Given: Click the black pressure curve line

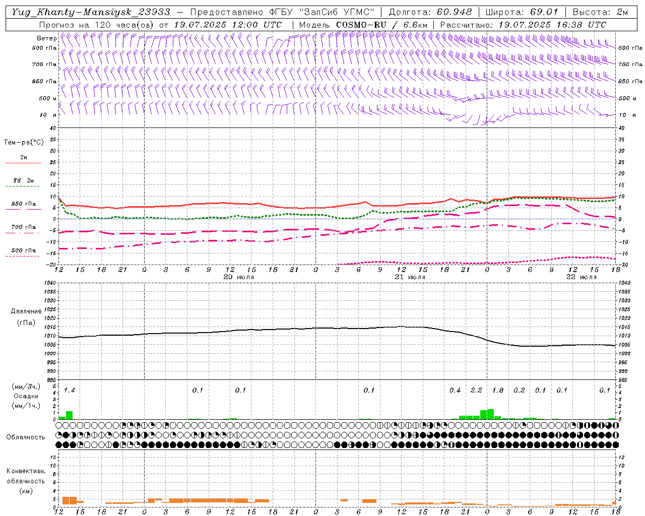Looking at the screenshot, I should [338, 328].
